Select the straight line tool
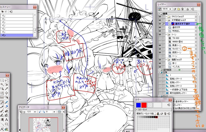The width and height of the screenshot is (206, 132). [x=2, y=124]
